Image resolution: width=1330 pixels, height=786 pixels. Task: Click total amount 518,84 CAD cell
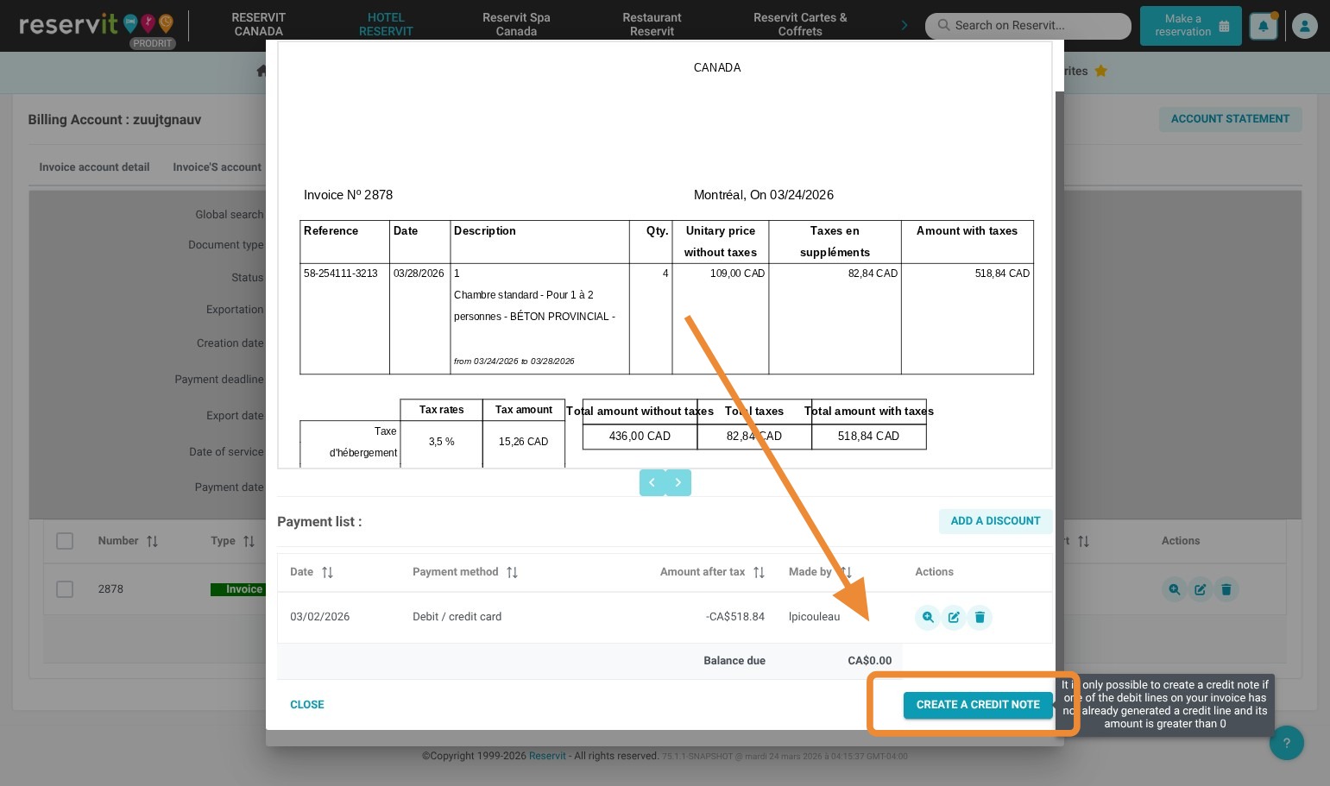[x=868, y=437]
